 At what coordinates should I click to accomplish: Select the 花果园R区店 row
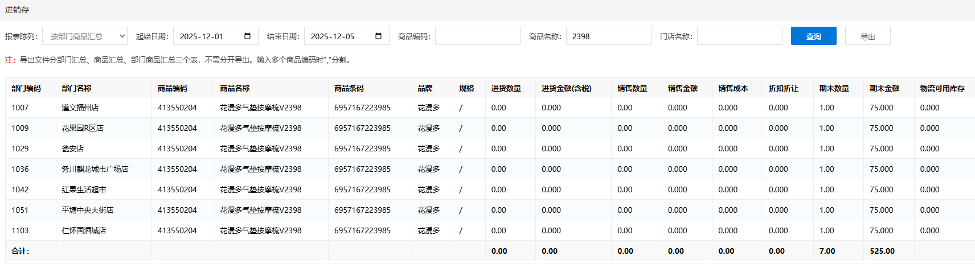pos(83,128)
